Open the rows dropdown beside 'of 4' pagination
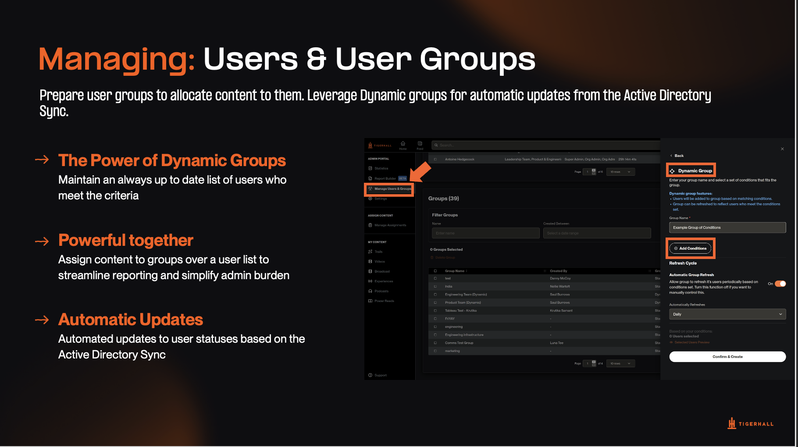 (620, 363)
